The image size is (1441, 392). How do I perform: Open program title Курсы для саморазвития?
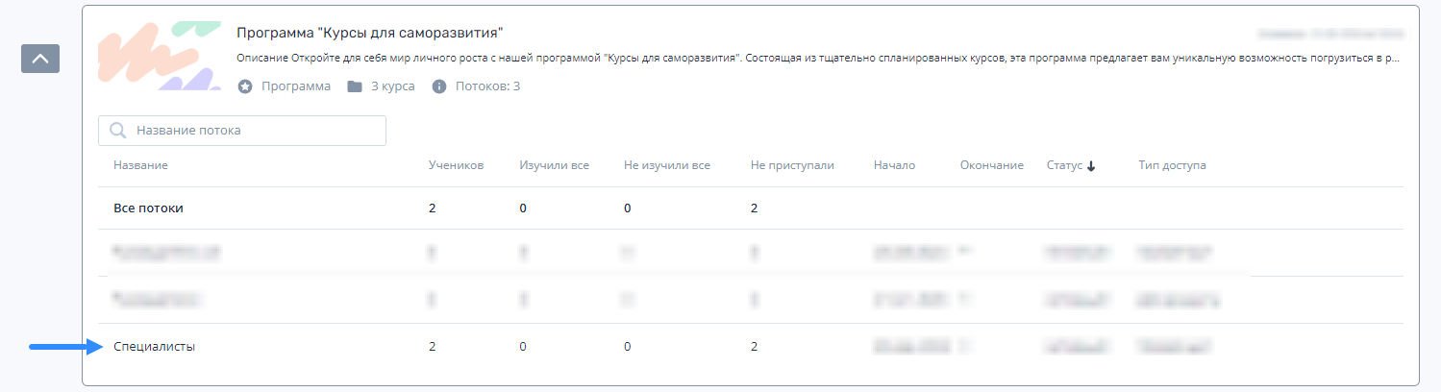point(370,33)
